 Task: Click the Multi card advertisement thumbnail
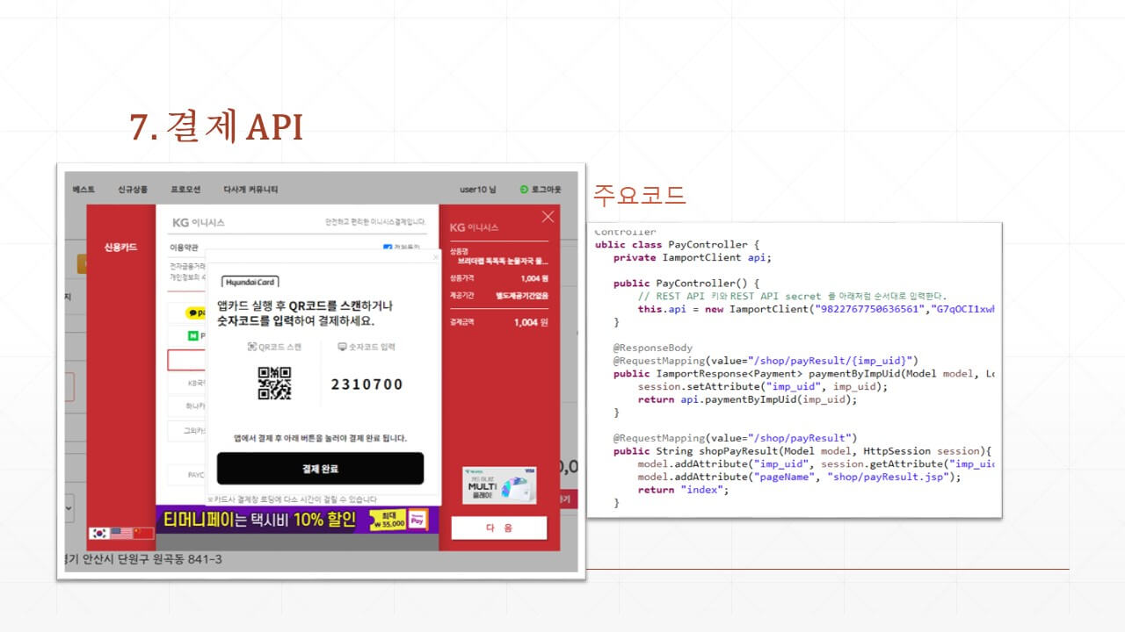point(498,485)
